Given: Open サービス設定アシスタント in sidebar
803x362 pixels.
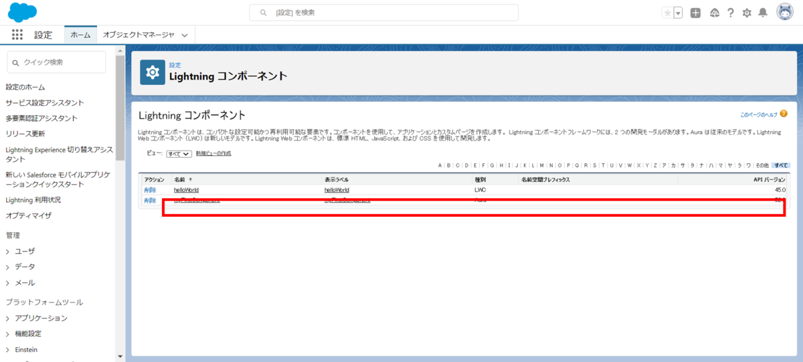Looking at the screenshot, I should [45, 102].
